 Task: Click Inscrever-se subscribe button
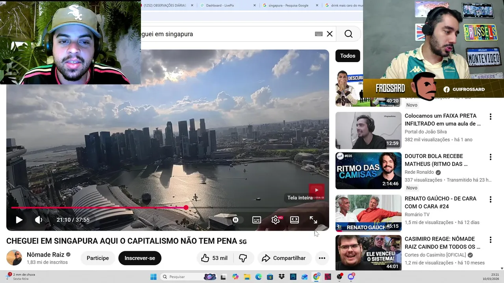pyautogui.click(x=140, y=258)
